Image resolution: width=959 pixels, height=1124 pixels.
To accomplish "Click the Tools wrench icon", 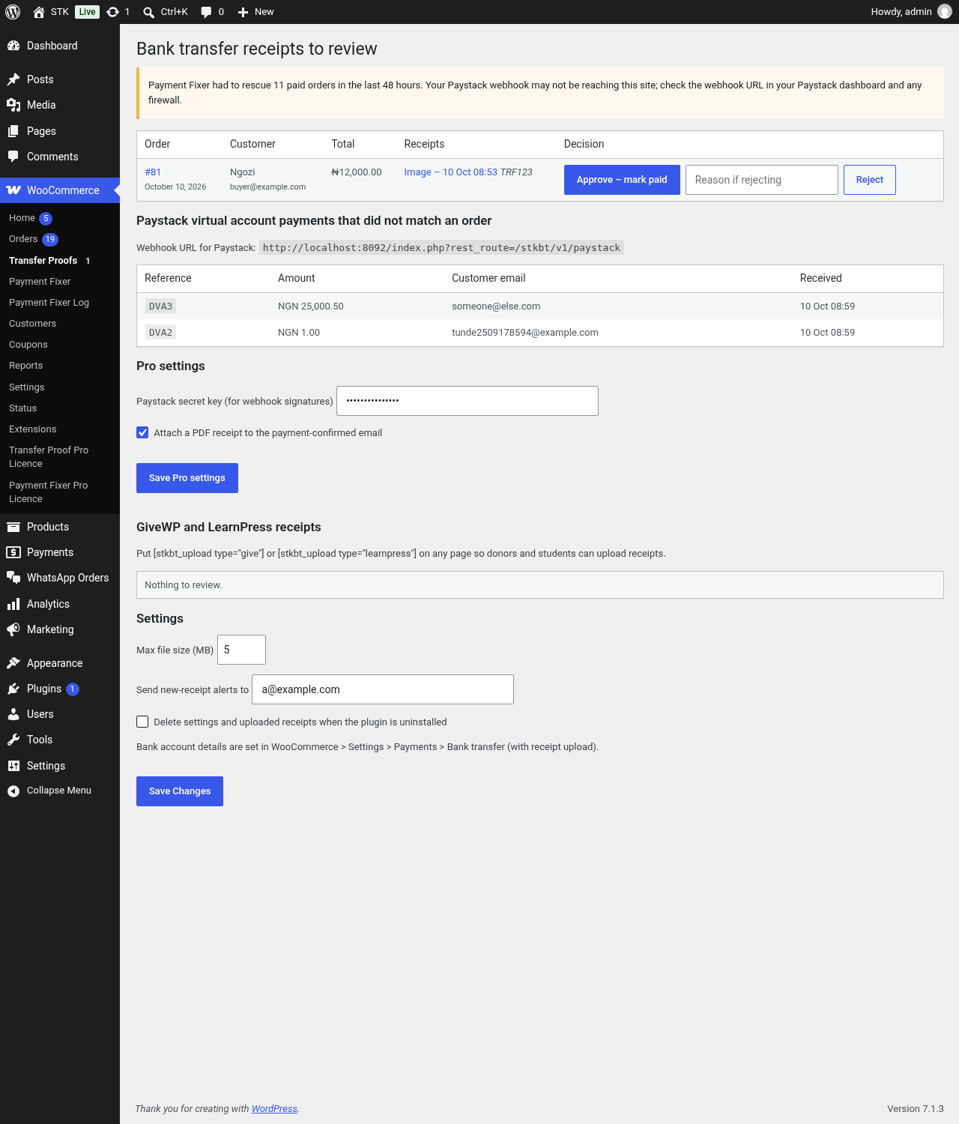I will point(13,740).
